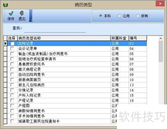Check the box for 新生儿住院病历
This screenshot has width=167, height=129.
[12, 85]
